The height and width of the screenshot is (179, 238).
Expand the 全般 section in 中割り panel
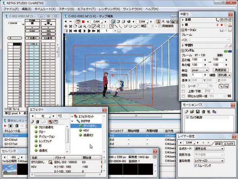click(183, 20)
